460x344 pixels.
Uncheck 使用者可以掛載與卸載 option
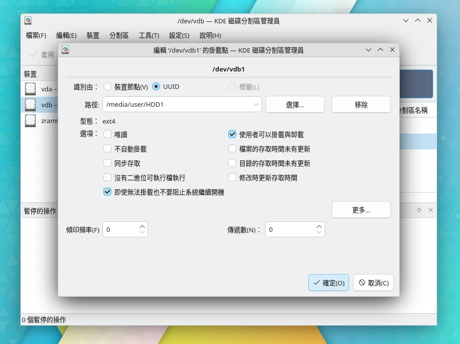click(x=232, y=135)
